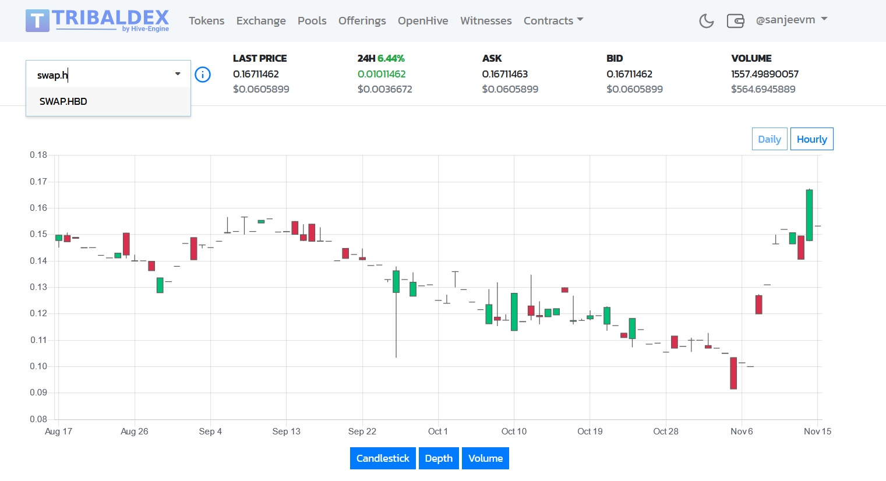Click the ask price 0.16711463
Screen dimensions: 886x481
coord(505,74)
